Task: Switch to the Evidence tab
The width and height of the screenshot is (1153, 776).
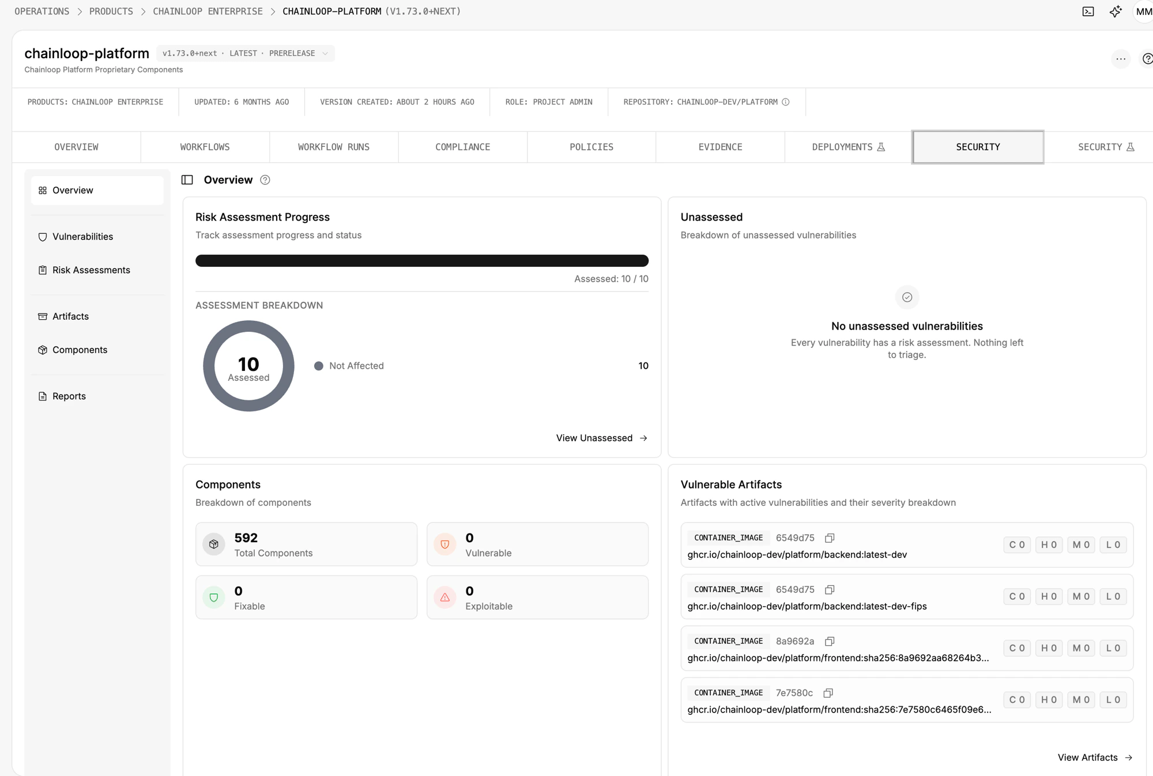Action: click(x=720, y=147)
